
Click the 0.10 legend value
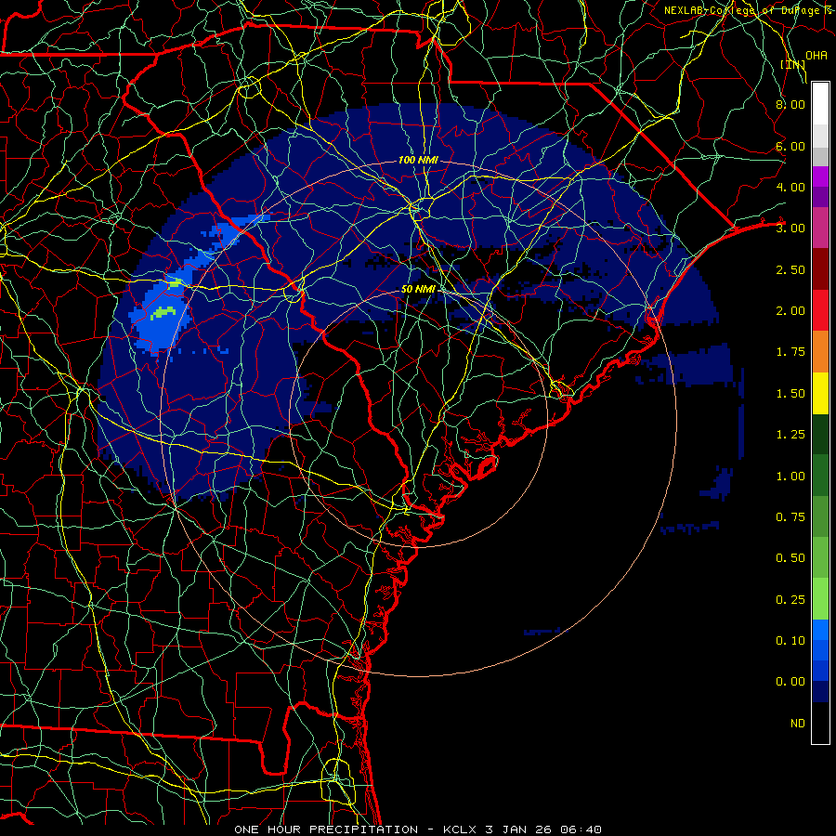point(790,641)
